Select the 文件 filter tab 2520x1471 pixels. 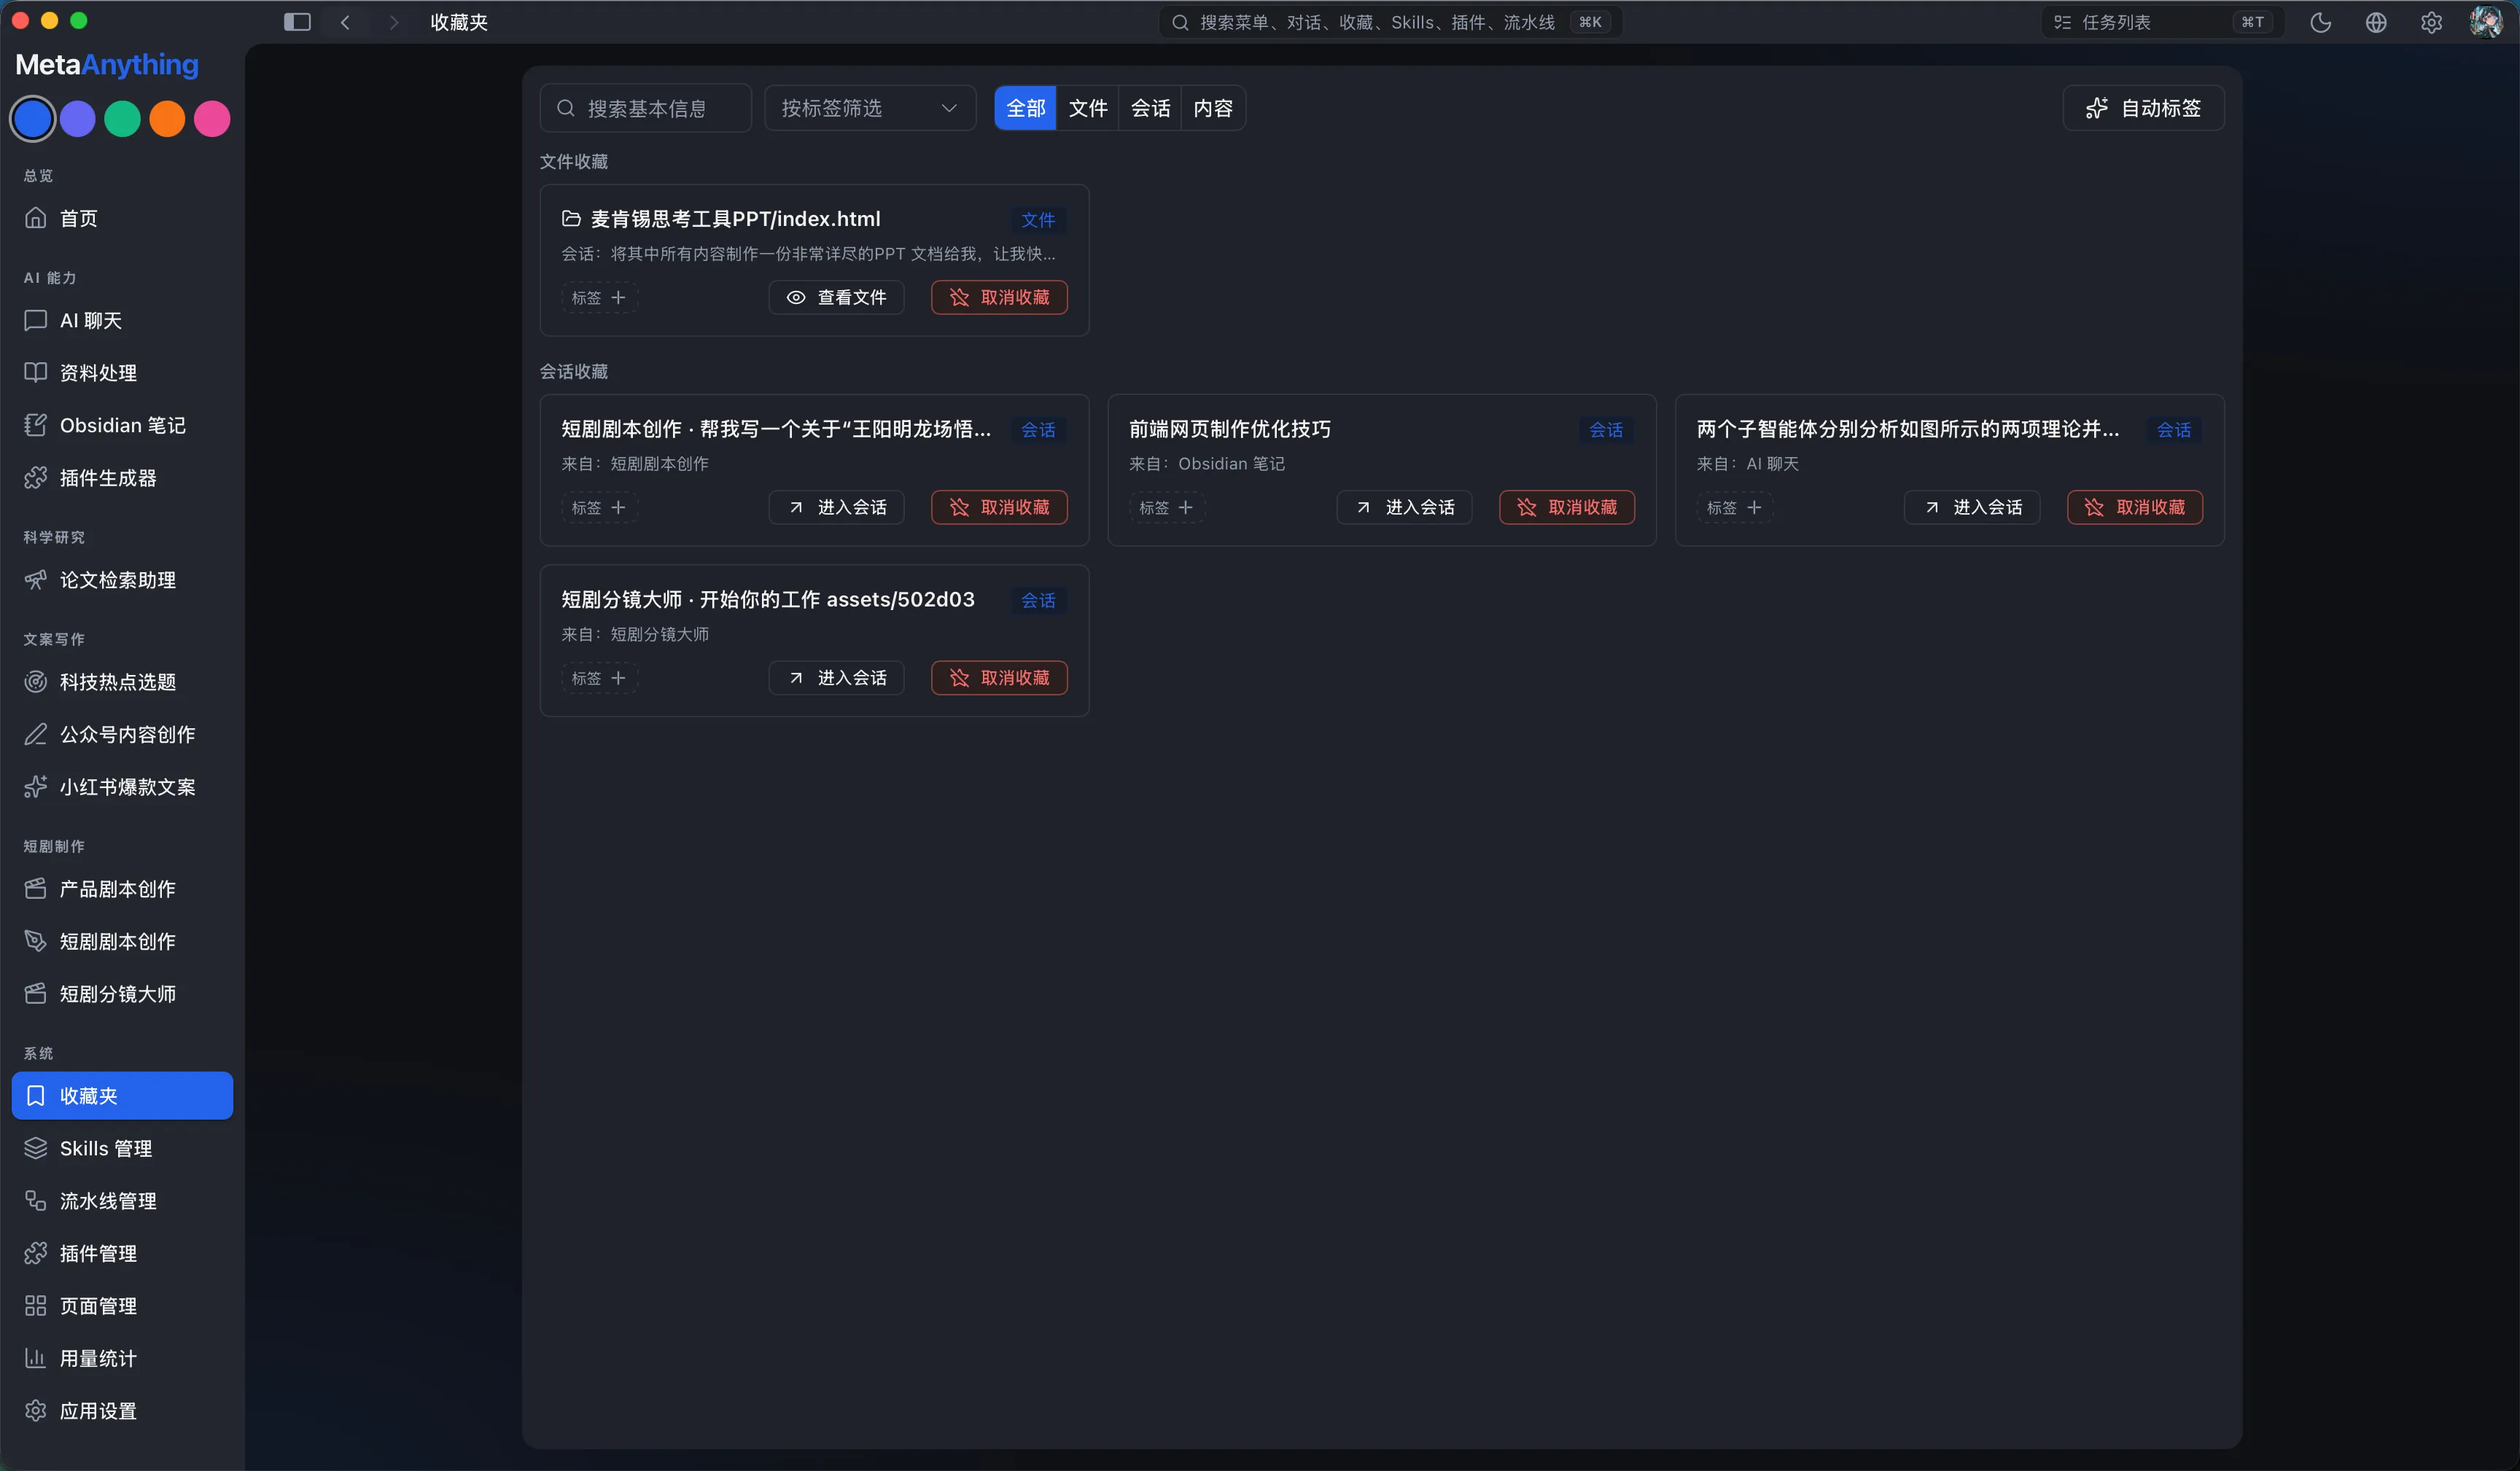tap(1087, 108)
